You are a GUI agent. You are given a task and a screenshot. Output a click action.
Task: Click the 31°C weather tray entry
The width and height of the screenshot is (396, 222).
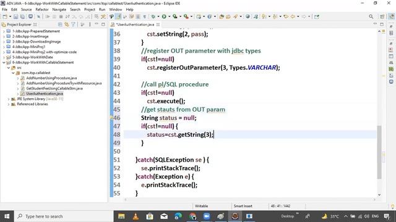pos(330,216)
